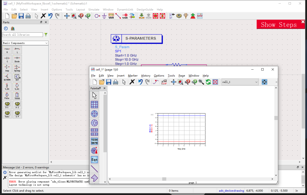Expand the data display toolbar overflow chevron
This screenshot has width=307, height=195.
click(276, 82)
